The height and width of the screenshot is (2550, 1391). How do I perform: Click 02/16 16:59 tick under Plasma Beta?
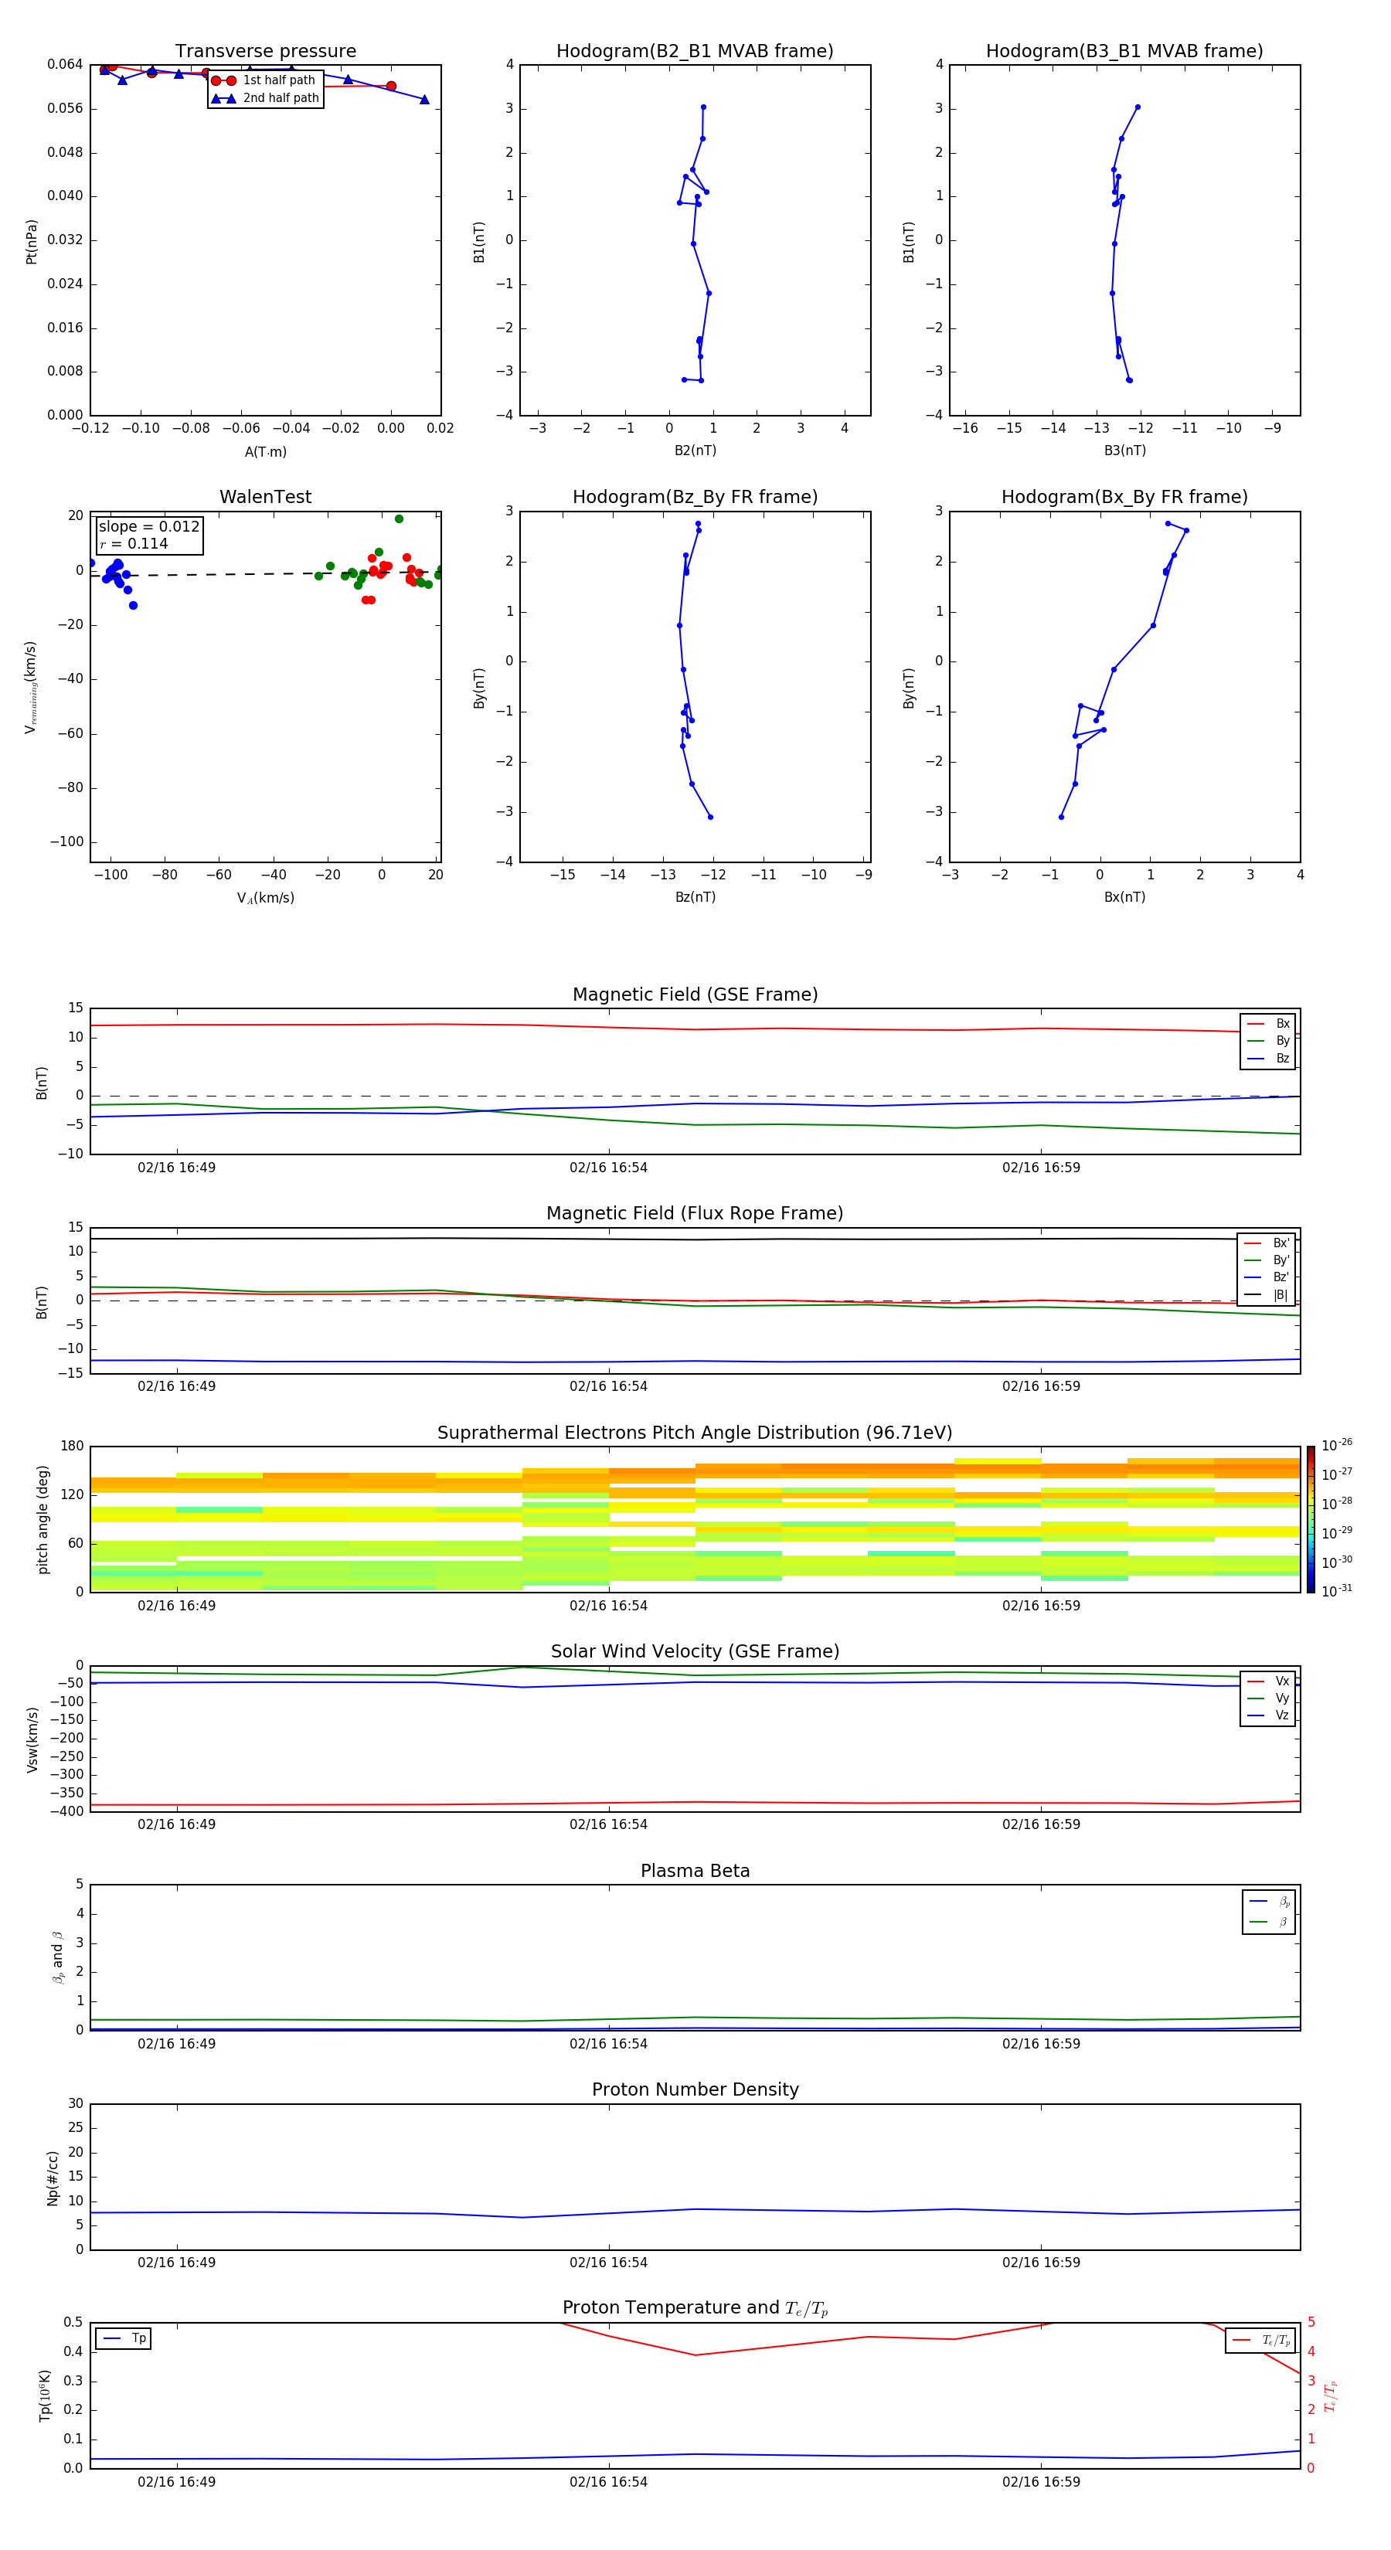click(x=1040, y=2044)
